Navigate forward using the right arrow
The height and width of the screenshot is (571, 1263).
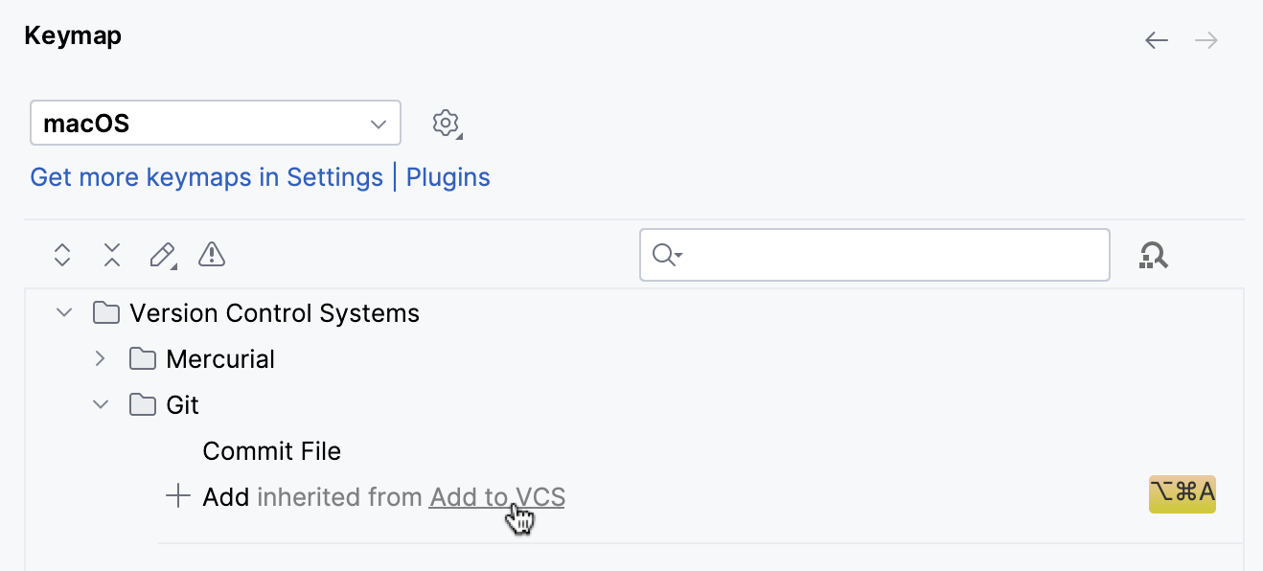[1206, 40]
